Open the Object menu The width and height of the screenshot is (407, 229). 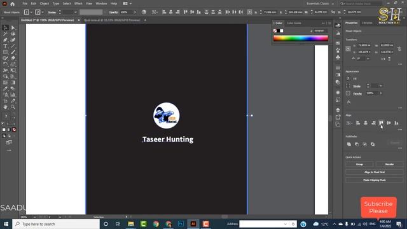pyautogui.click(x=44, y=4)
